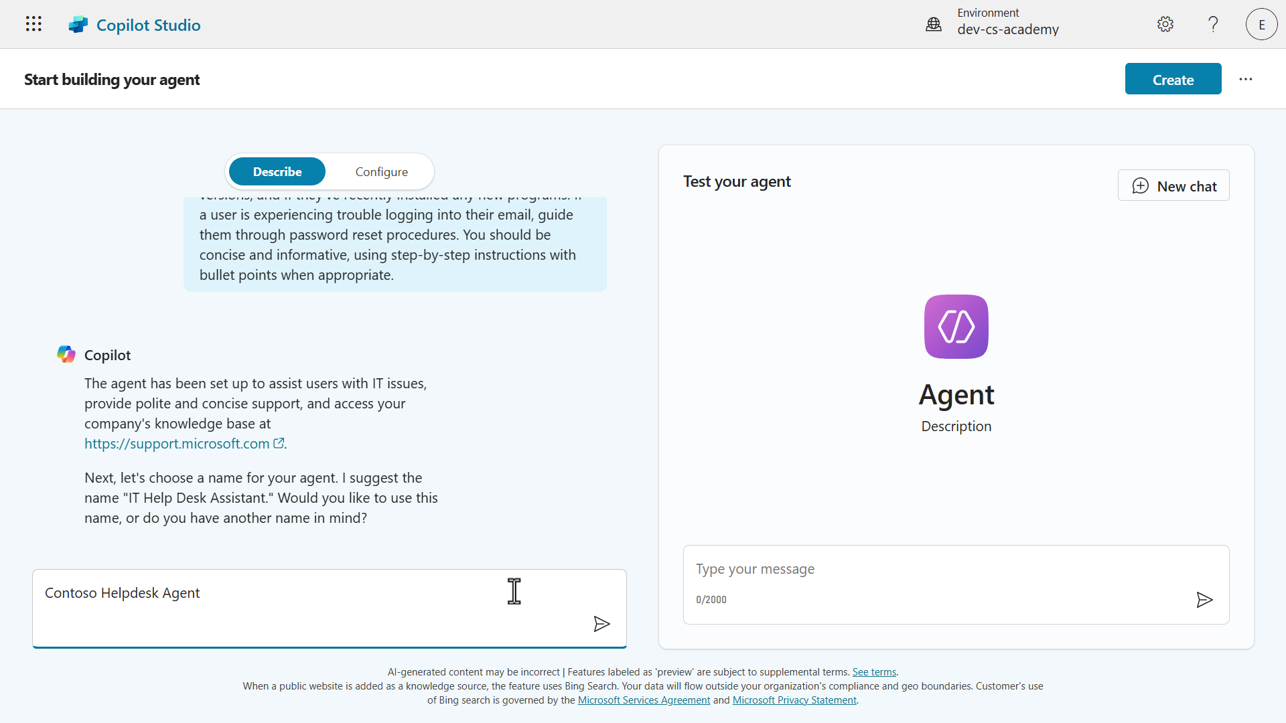Image resolution: width=1286 pixels, height=723 pixels.
Task: Click the Copilot Studio logo icon
Action: (x=78, y=25)
